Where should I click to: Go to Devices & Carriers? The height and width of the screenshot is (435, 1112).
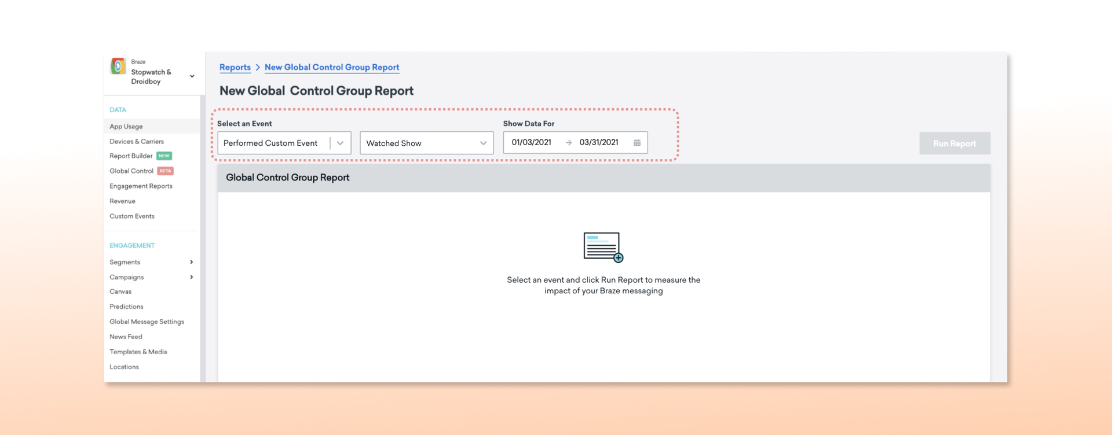pos(137,142)
